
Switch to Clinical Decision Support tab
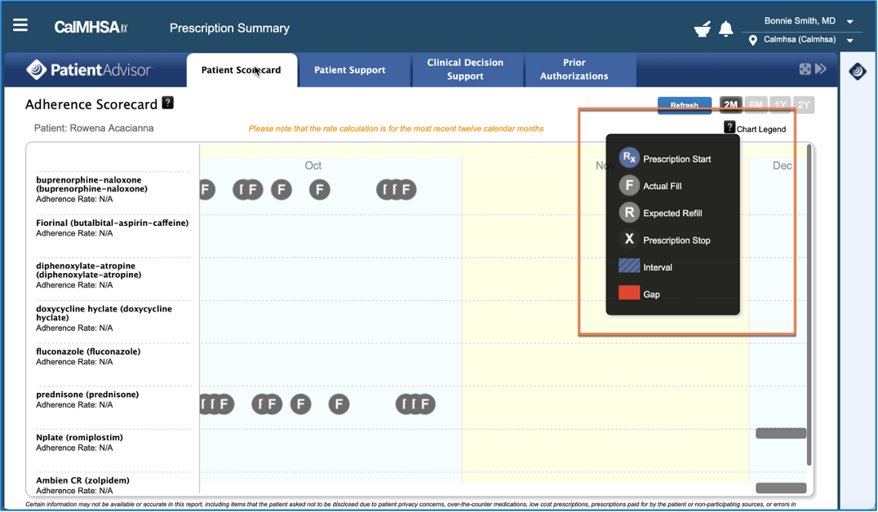coord(465,69)
